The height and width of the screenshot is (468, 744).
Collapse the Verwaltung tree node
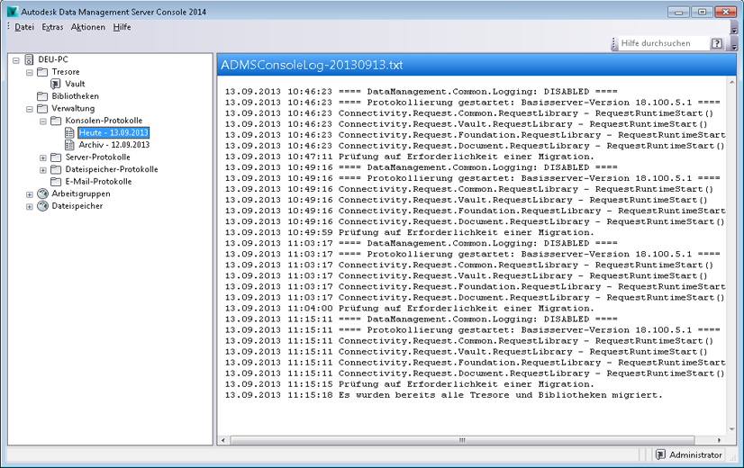[x=30, y=109]
